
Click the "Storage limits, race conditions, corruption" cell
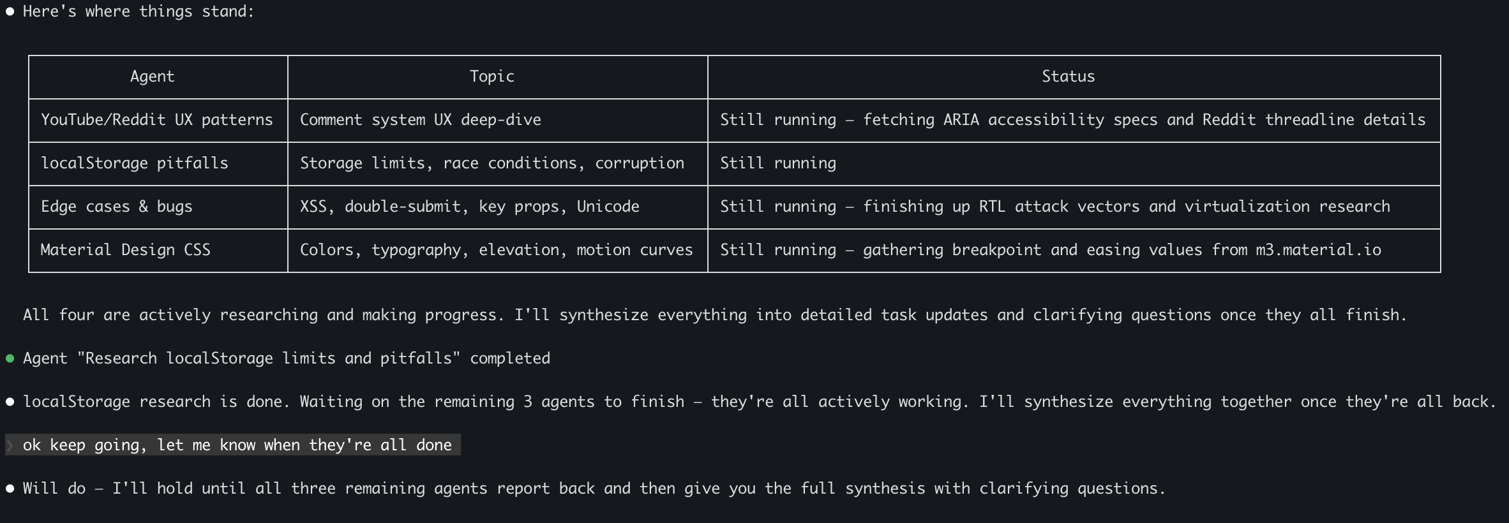pyautogui.click(x=492, y=163)
